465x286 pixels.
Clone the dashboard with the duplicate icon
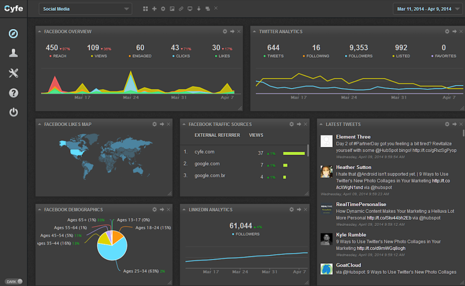coord(208,8)
